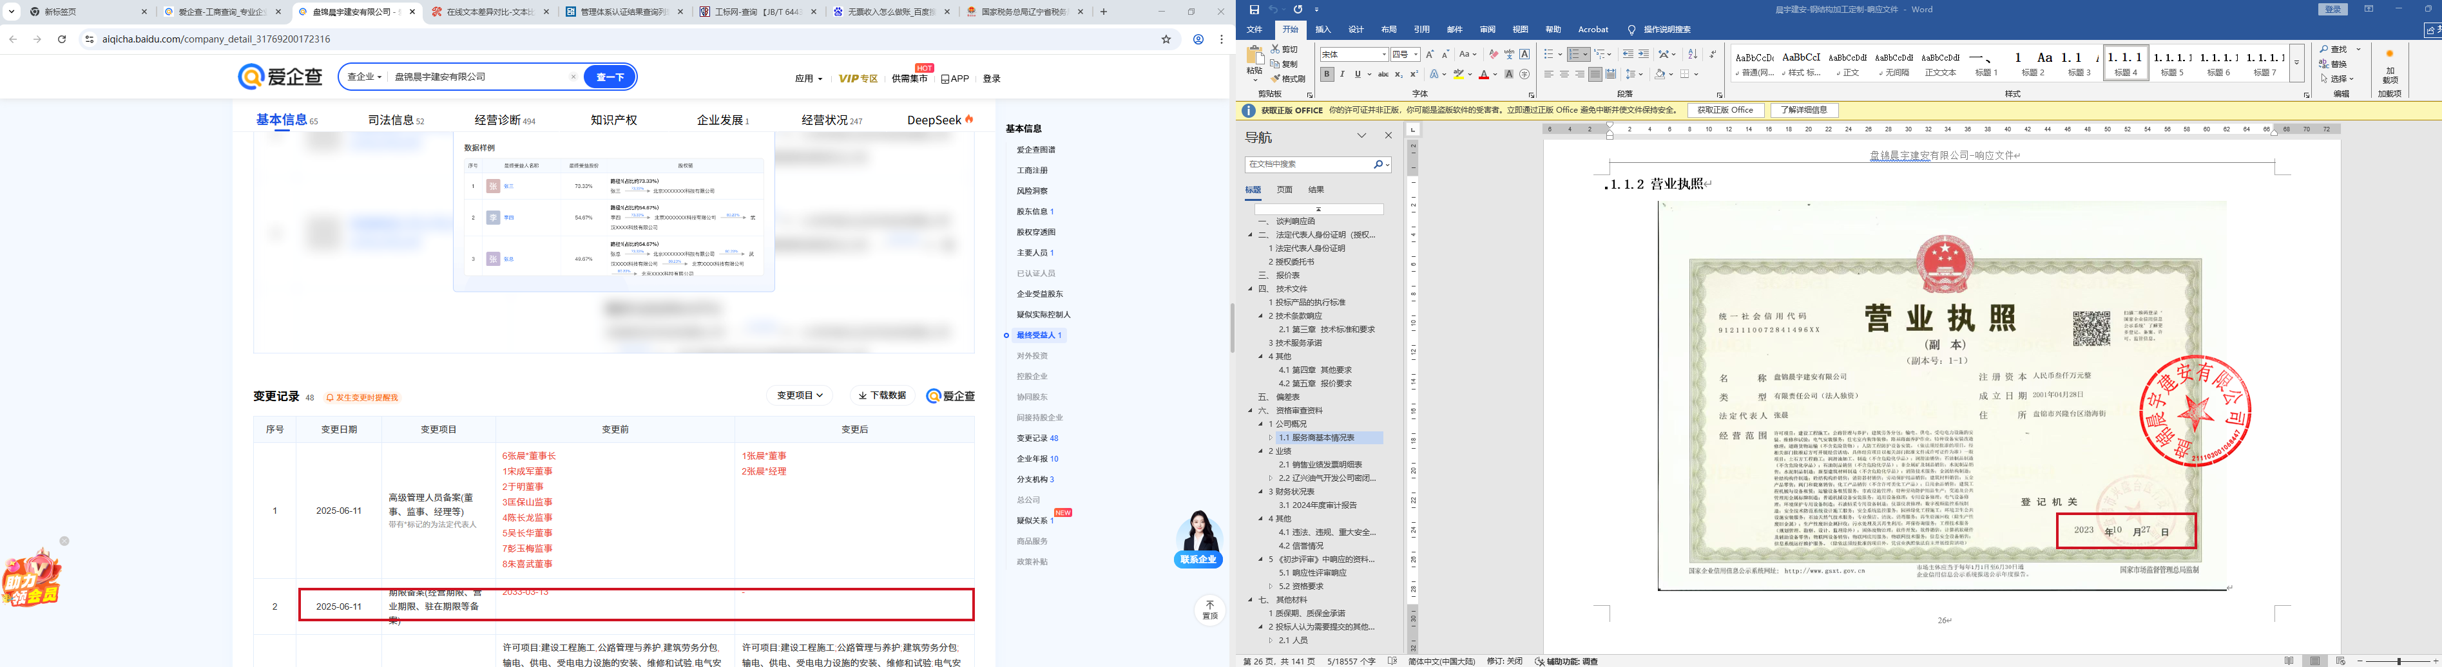Open the Add-ins (加载项) button
This screenshot has width=2442, height=667.
(x=2390, y=66)
